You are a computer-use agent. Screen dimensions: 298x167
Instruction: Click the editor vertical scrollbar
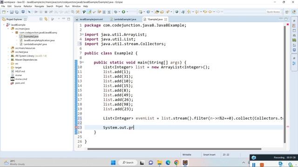pyautogui.click(x=284, y=84)
